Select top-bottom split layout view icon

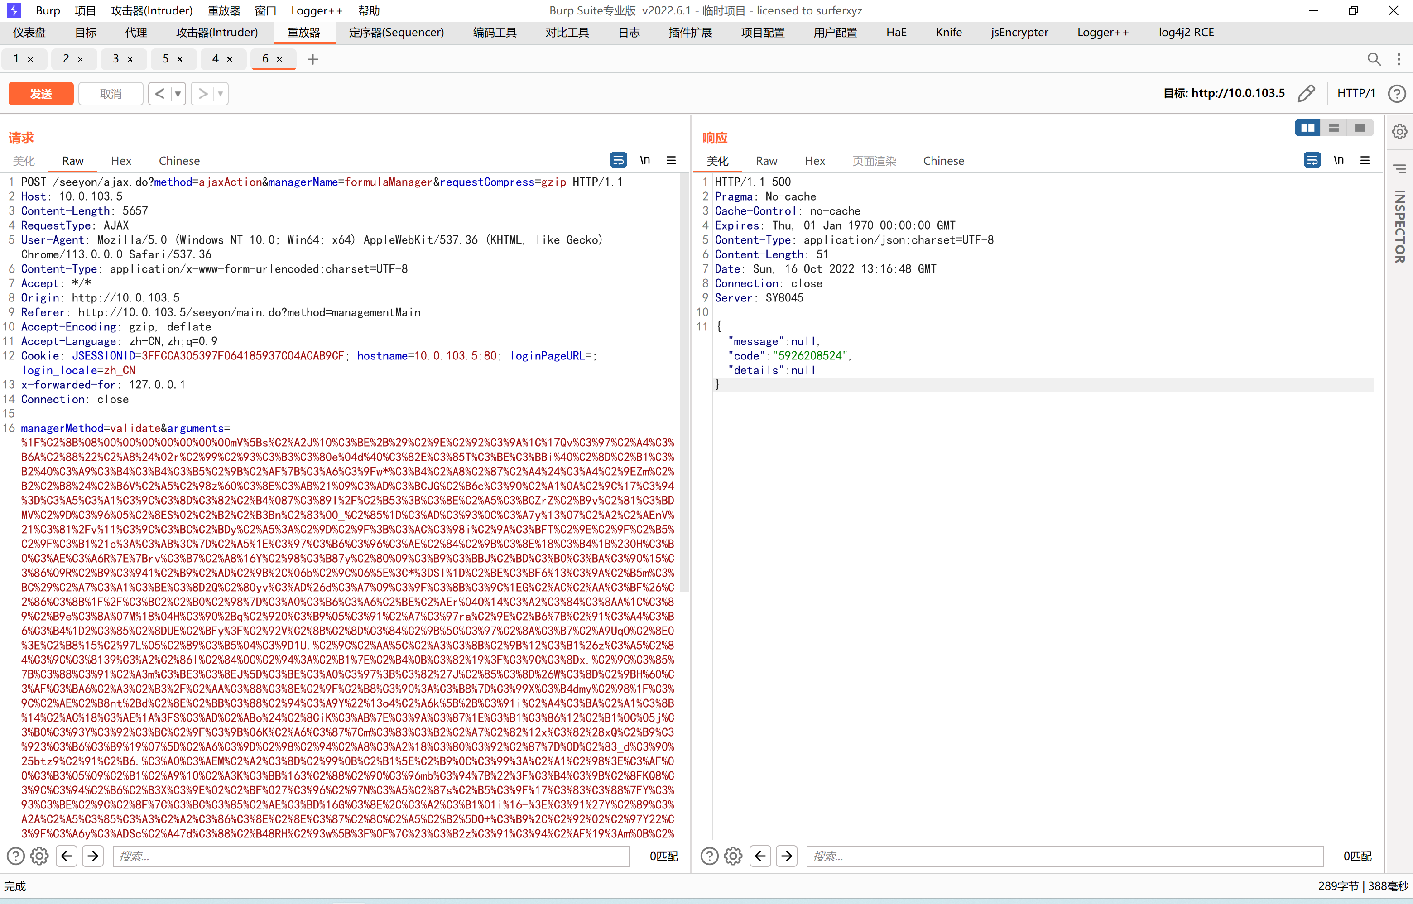[1334, 127]
